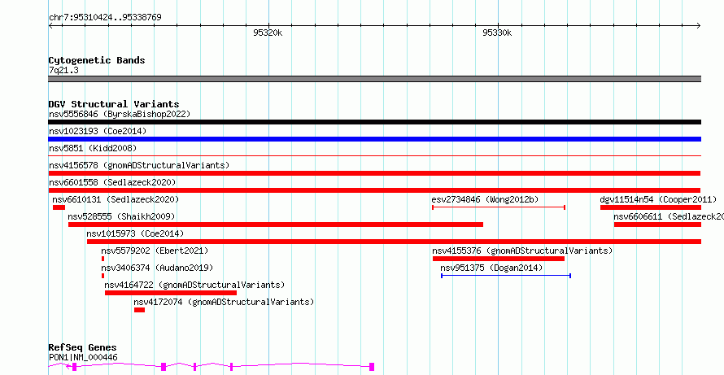This screenshot has height=375, width=724.
Task: Click the small nsv4172074 red bar
Action: tap(139, 310)
